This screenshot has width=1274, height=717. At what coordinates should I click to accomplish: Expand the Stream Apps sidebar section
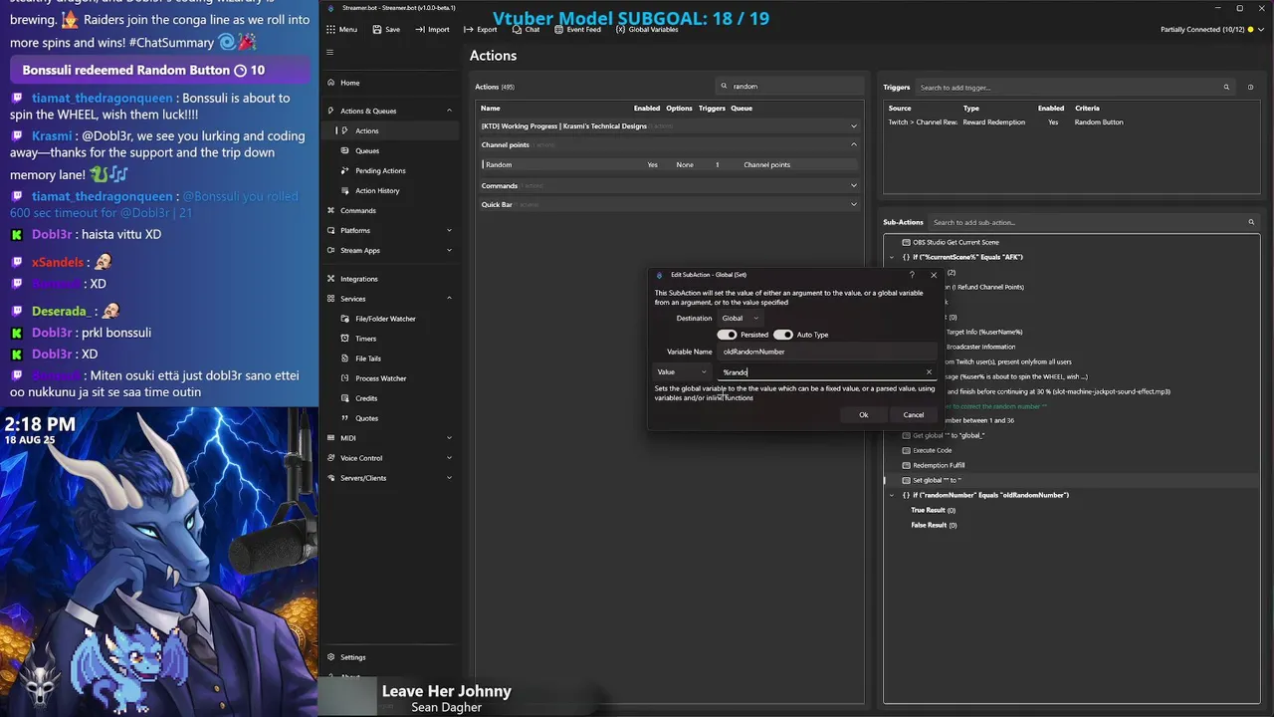click(449, 250)
